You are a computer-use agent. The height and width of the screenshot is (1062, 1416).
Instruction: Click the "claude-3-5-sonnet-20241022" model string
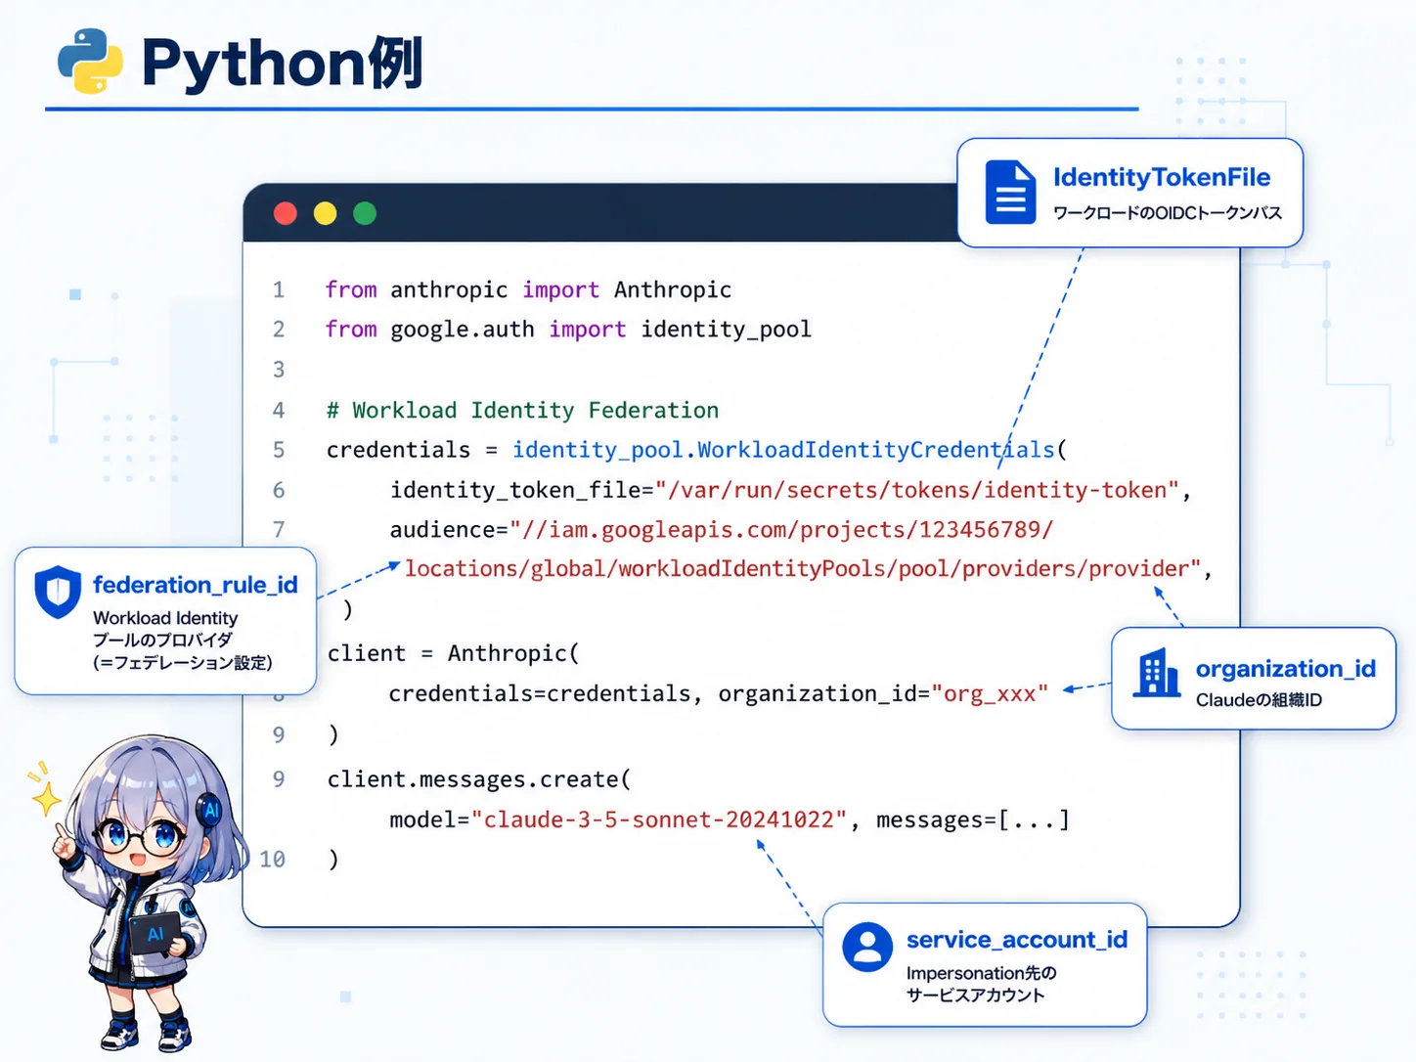[x=658, y=819]
